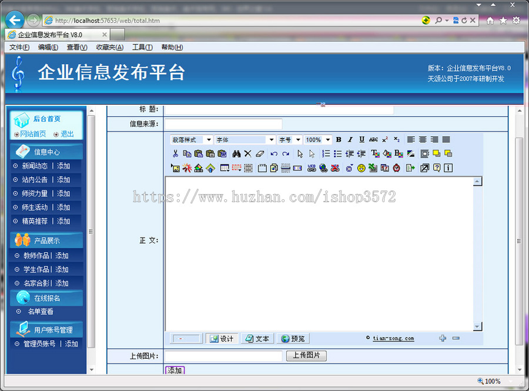Center-align text in editor
The image size is (529, 391).
(423, 140)
